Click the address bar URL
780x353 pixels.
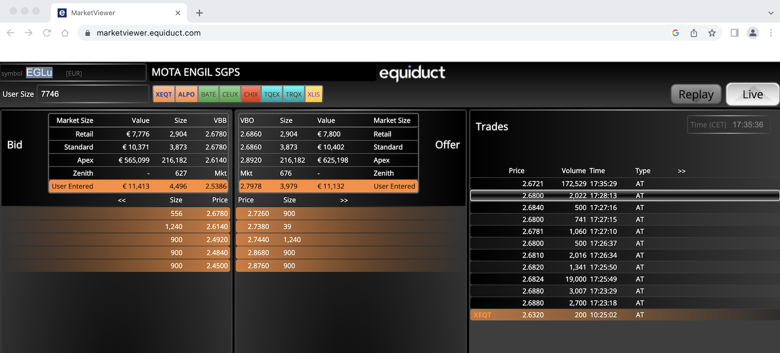click(x=149, y=33)
